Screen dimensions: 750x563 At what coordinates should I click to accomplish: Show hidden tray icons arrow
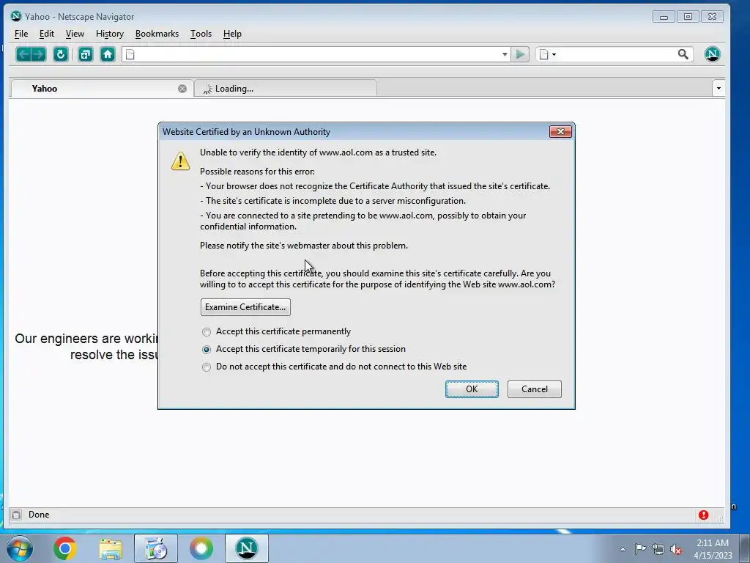[623, 549]
